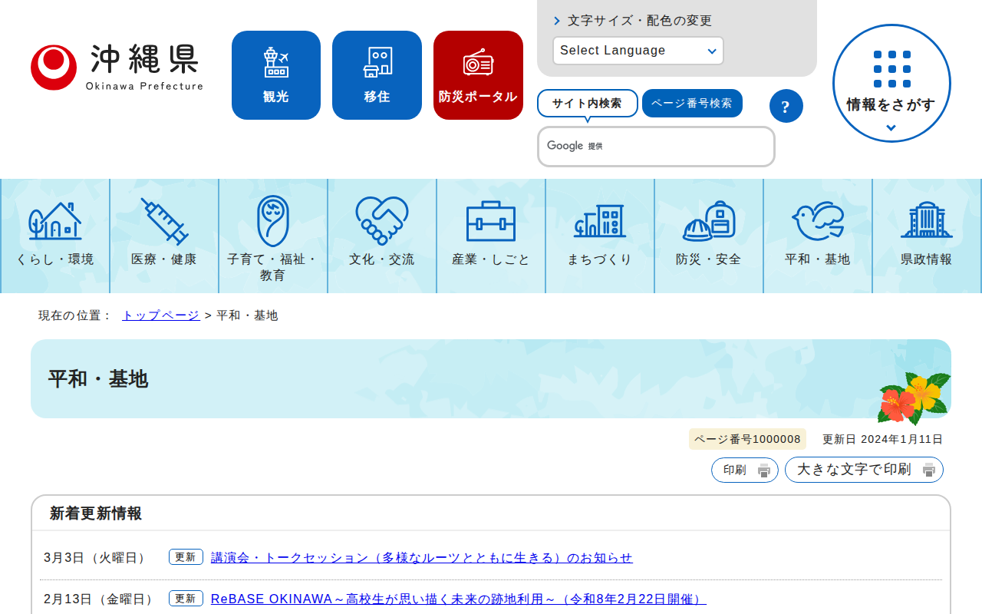Click the 平和・基地 page title heading
982x614 pixels.
(98, 379)
